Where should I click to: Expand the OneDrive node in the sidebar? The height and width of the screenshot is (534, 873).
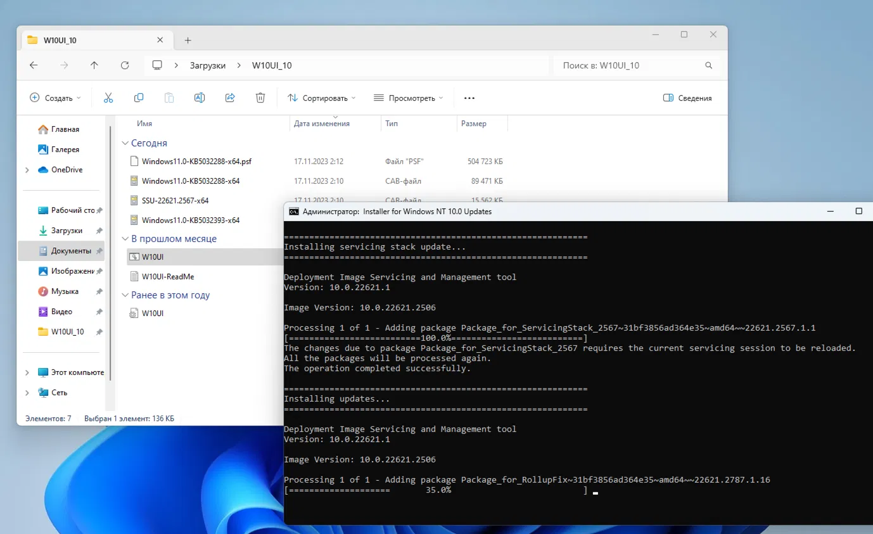pyautogui.click(x=27, y=170)
